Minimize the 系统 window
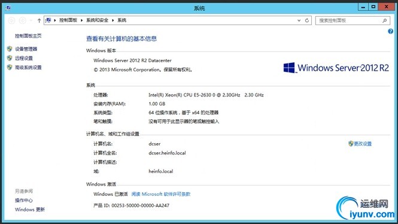The height and width of the screenshot is (224, 398). [363, 7]
